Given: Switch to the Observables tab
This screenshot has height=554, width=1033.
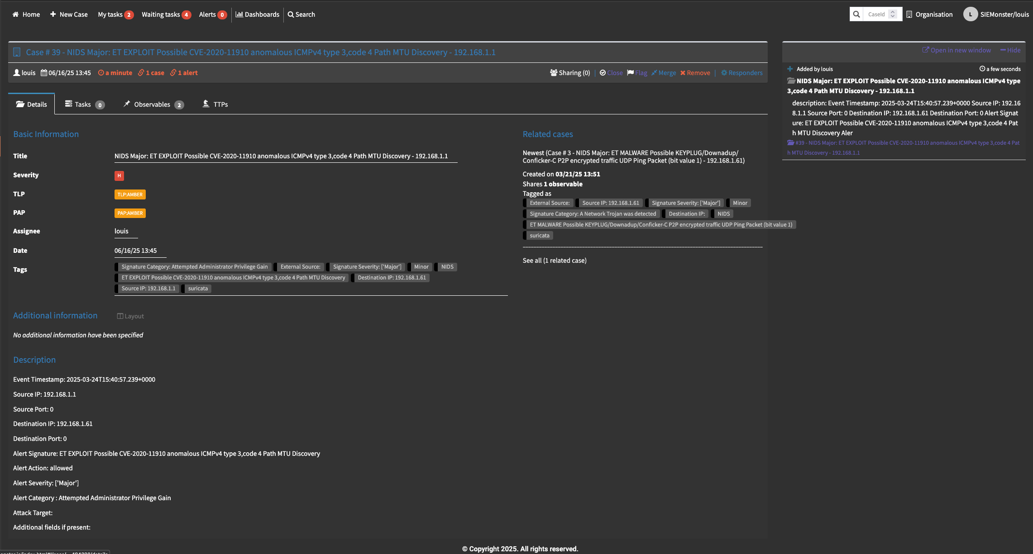Looking at the screenshot, I should click(x=153, y=104).
